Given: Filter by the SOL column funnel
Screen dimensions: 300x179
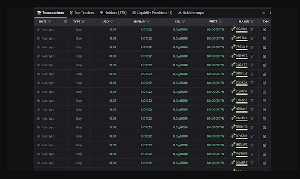Looking at the screenshot, I should 184,22.
